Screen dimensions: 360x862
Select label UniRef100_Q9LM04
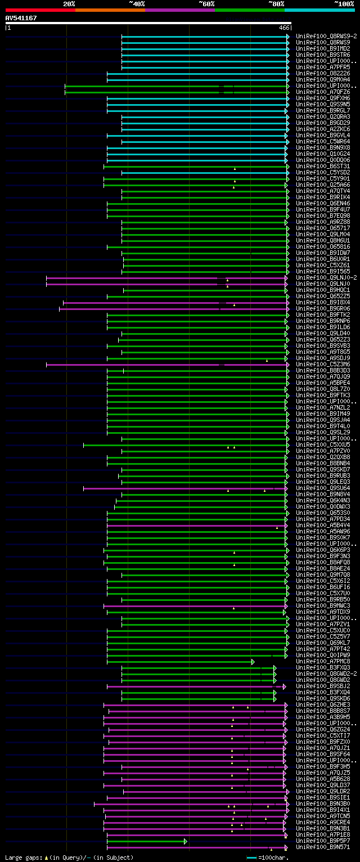pos(323,234)
